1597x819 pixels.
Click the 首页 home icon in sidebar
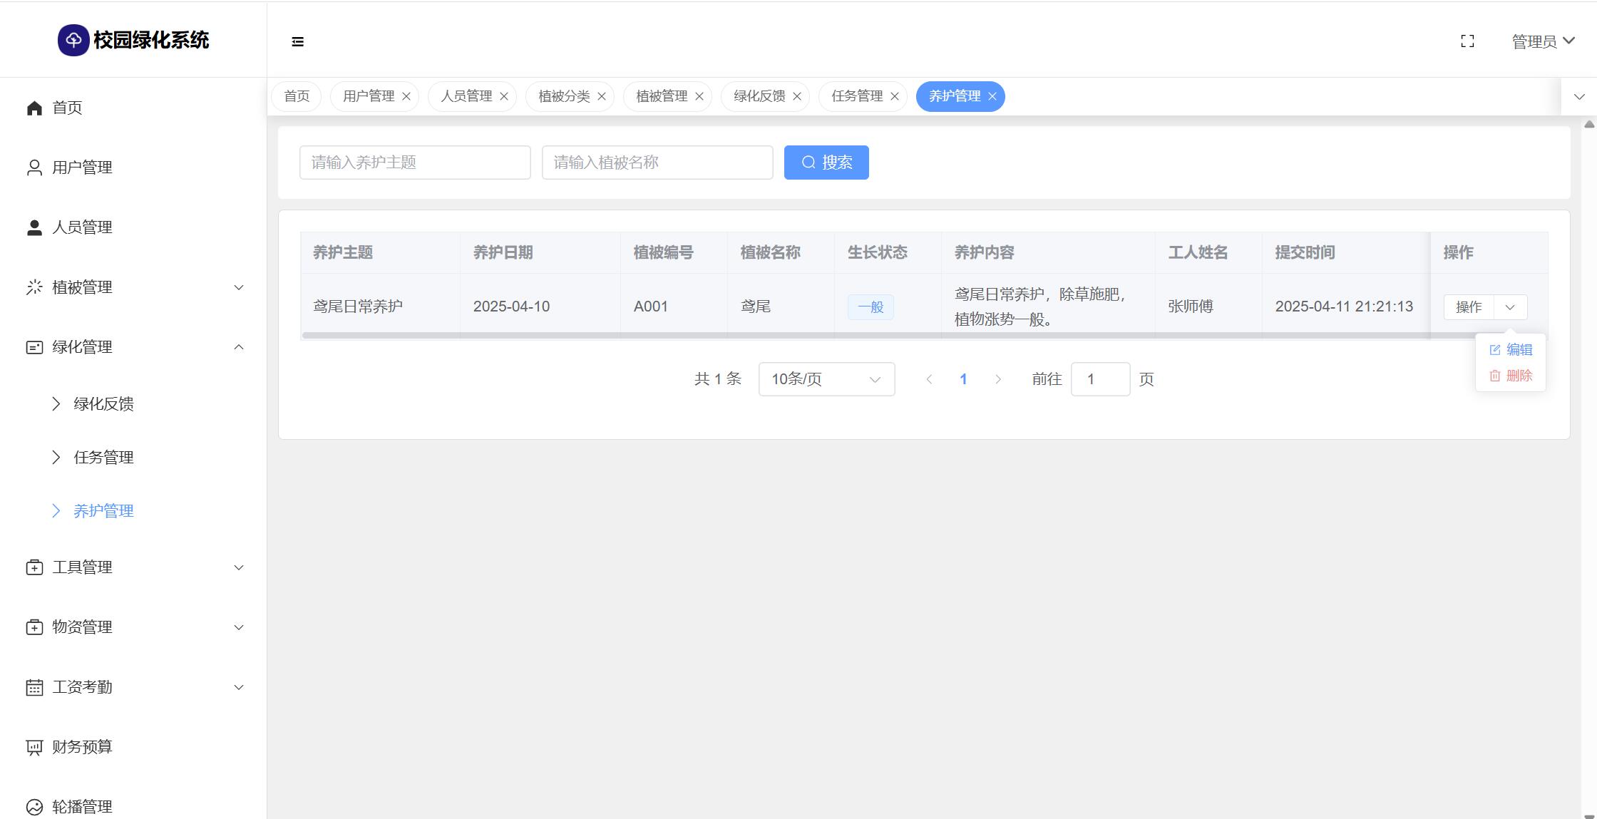pos(34,108)
